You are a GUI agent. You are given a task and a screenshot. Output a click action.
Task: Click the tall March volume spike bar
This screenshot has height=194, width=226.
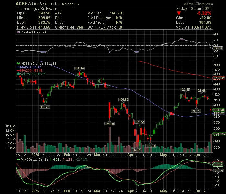(110, 140)
